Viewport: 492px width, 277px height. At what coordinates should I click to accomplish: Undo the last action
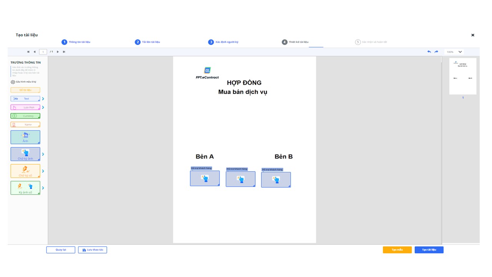click(x=429, y=52)
